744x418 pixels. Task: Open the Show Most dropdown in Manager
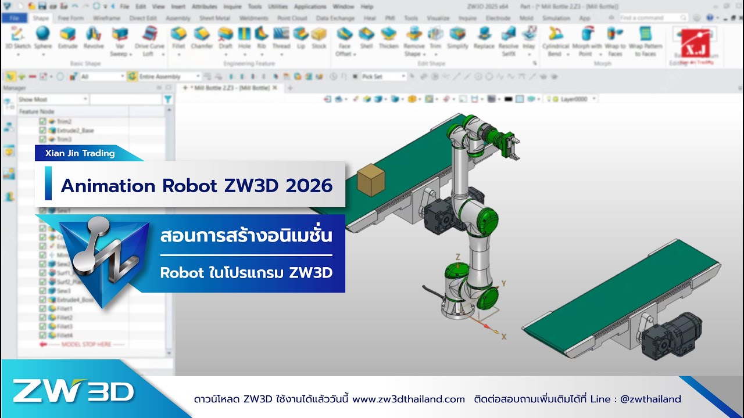(52, 99)
